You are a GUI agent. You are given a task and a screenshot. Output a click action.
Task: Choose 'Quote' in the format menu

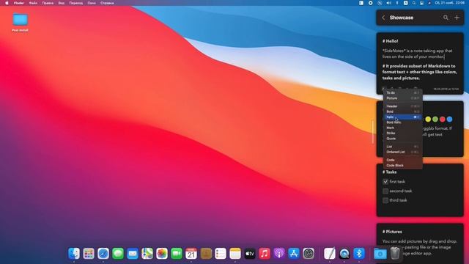pos(402,139)
